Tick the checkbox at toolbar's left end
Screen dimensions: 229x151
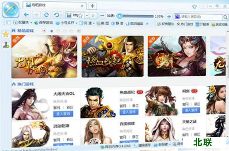9,23
